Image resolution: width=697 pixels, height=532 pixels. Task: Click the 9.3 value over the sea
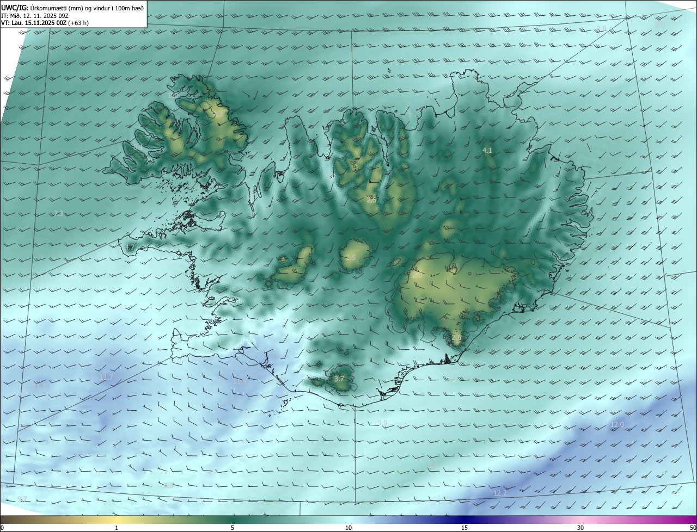(168, 485)
